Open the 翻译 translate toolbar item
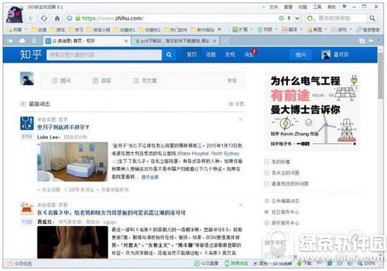The width and height of the screenshot is (387, 271). (x=289, y=29)
